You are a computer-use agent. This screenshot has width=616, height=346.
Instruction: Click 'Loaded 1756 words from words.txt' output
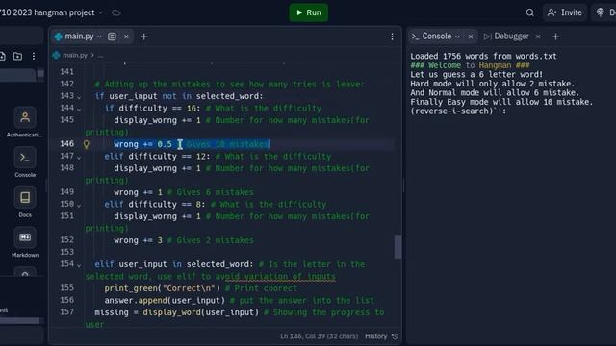coord(483,56)
